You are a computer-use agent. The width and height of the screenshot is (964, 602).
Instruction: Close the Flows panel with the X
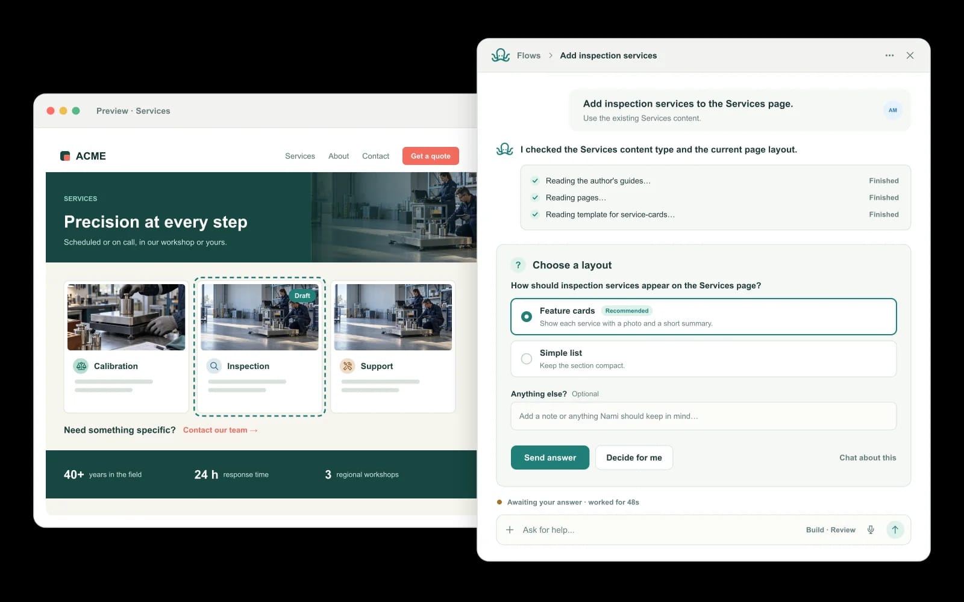click(910, 55)
